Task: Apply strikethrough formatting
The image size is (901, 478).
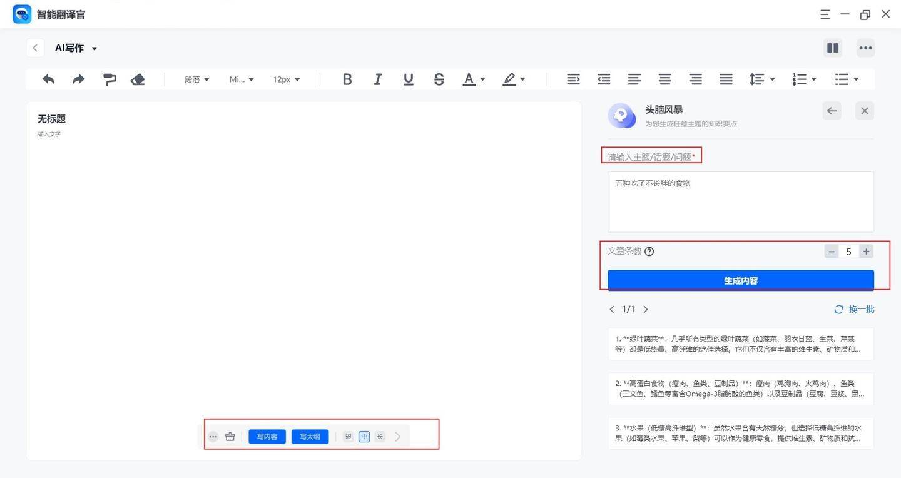Action: 439,79
